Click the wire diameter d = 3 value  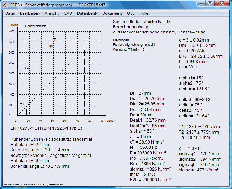pos(194,40)
